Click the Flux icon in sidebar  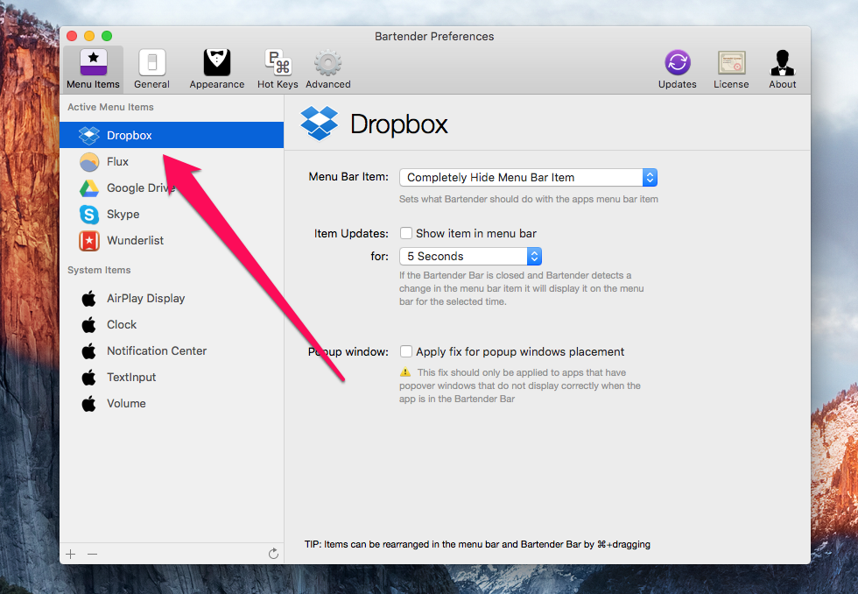89,161
